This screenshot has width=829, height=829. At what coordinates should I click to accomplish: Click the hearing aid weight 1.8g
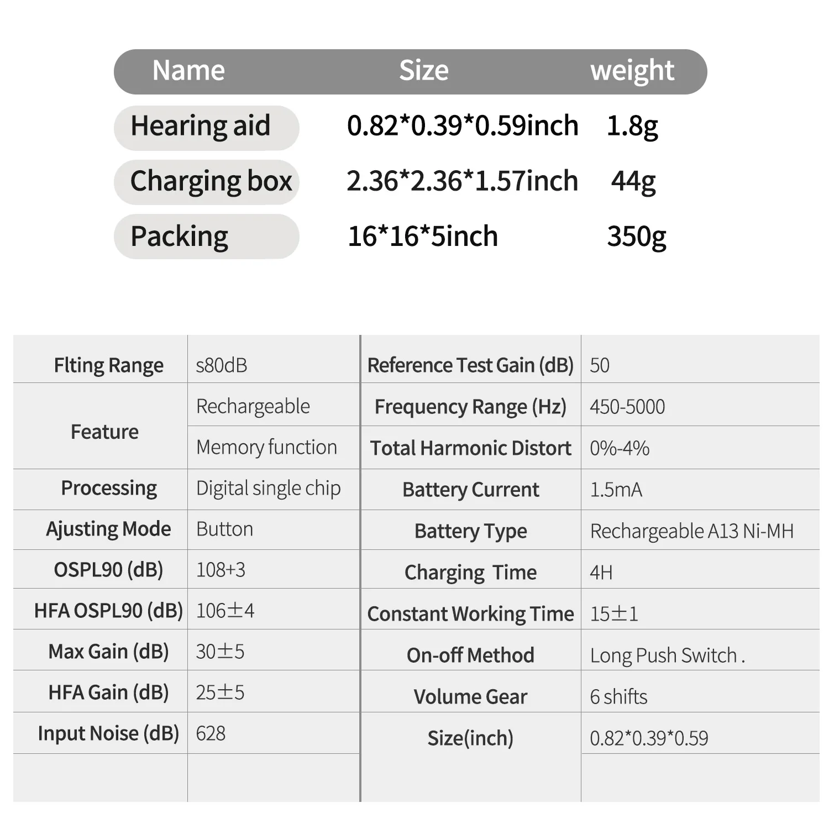point(632,126)
